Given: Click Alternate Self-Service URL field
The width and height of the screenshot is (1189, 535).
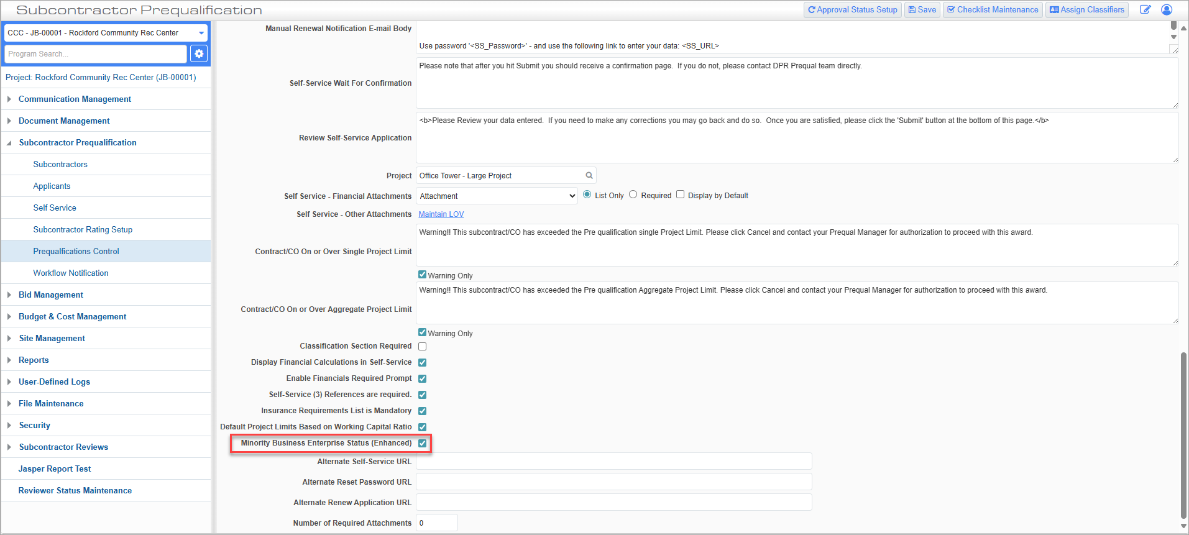Looking at the screenshot, I should (x=613, y=462).
